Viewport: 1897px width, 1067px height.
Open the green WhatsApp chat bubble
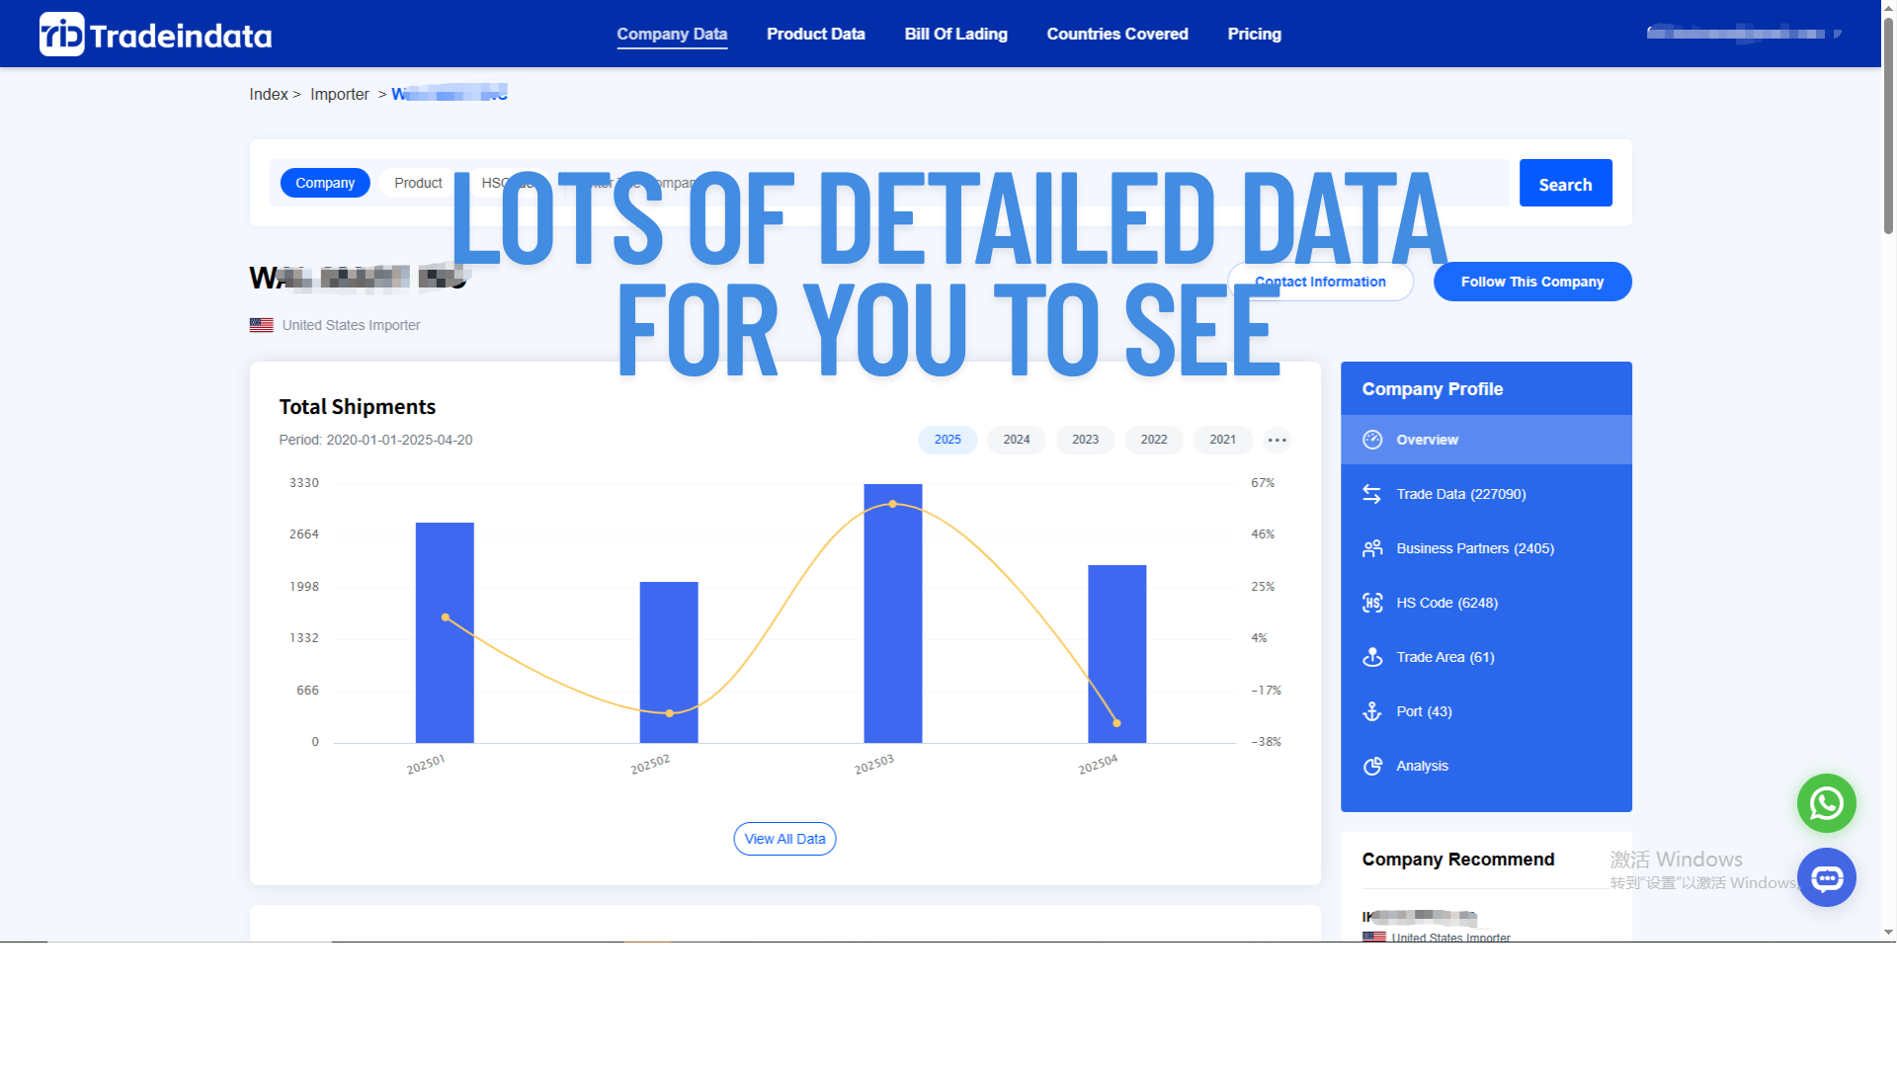(x=1827, y=803)
